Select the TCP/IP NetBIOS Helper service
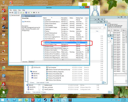 point(65,27)
